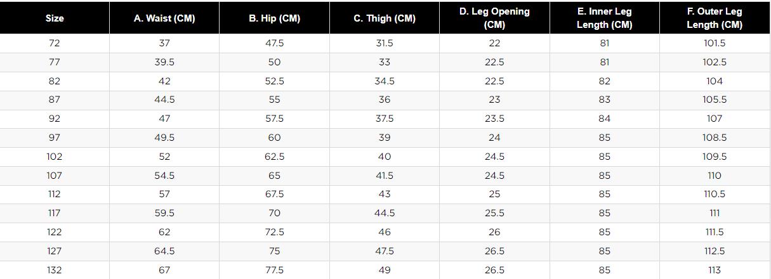This screenshot has height=279, width=771.
Task: Select the C. Thigh (CM) column header
Action: point(385,18)
